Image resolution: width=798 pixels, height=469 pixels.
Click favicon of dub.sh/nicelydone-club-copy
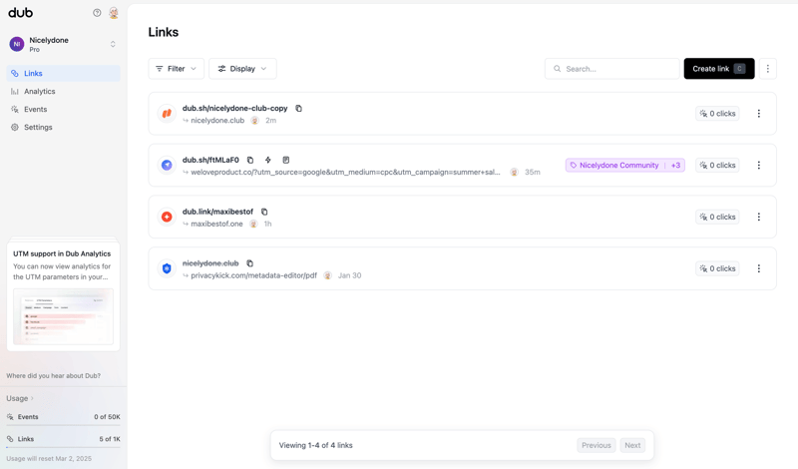(x=167, y=114)
